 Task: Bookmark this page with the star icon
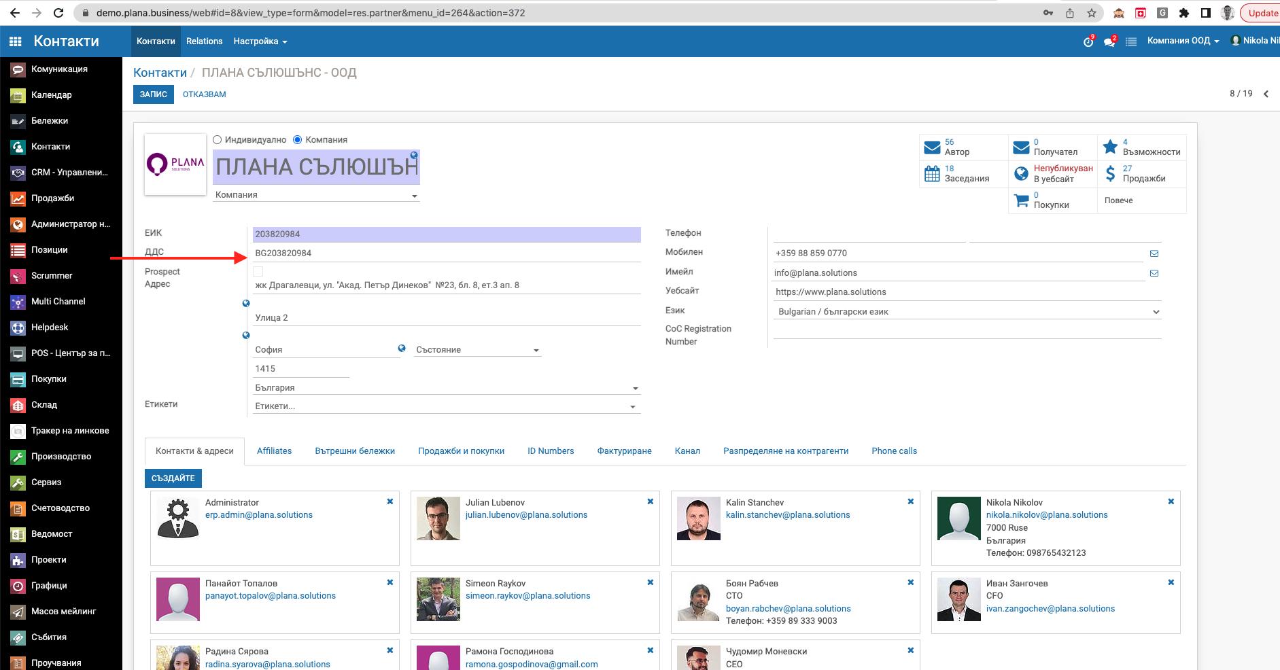pyautogui.click(x=1091, y=13)
